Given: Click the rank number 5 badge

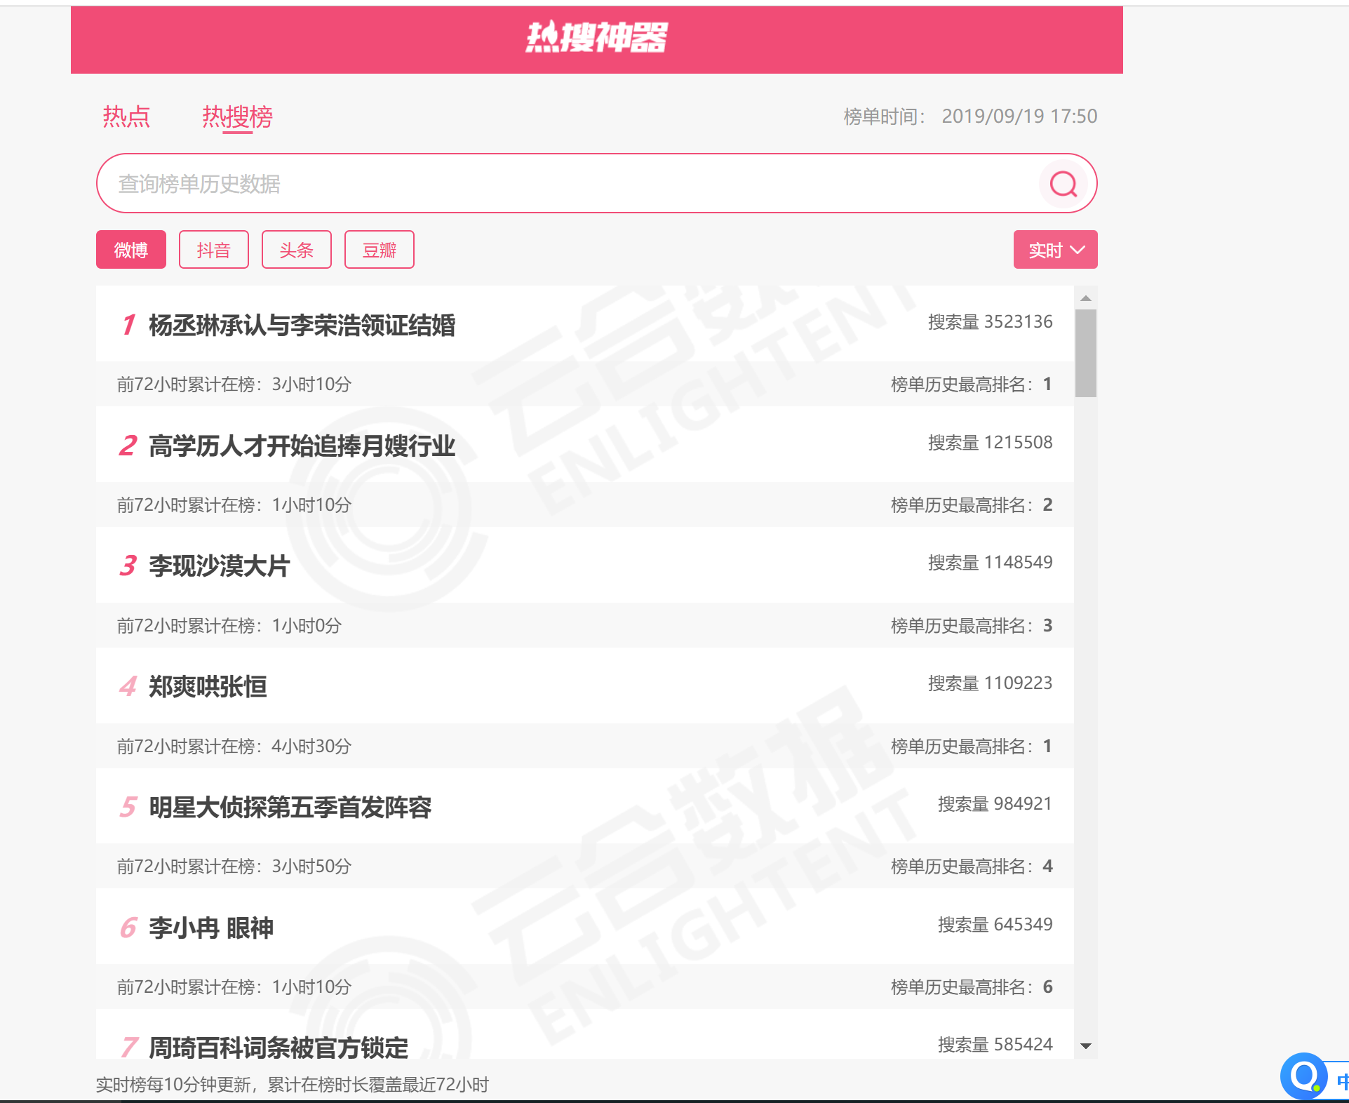Looking at the screenshot, I should 128,807.
